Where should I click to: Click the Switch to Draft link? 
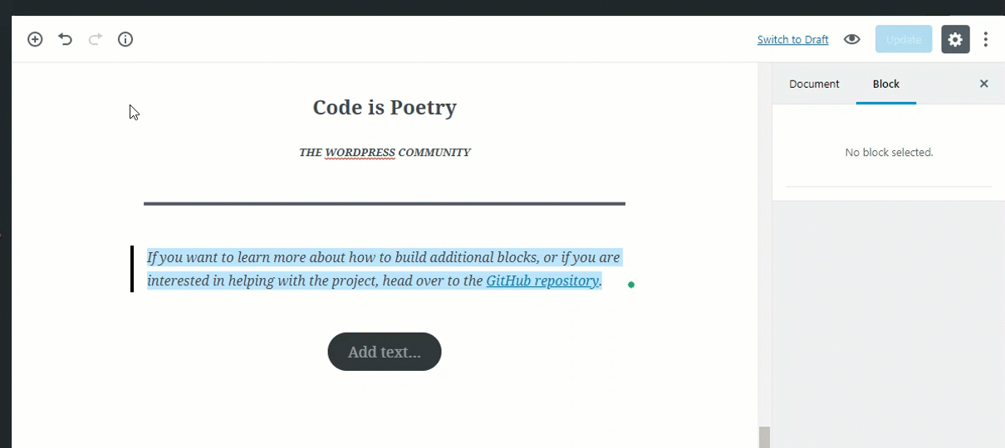click(x=792, y=40)
